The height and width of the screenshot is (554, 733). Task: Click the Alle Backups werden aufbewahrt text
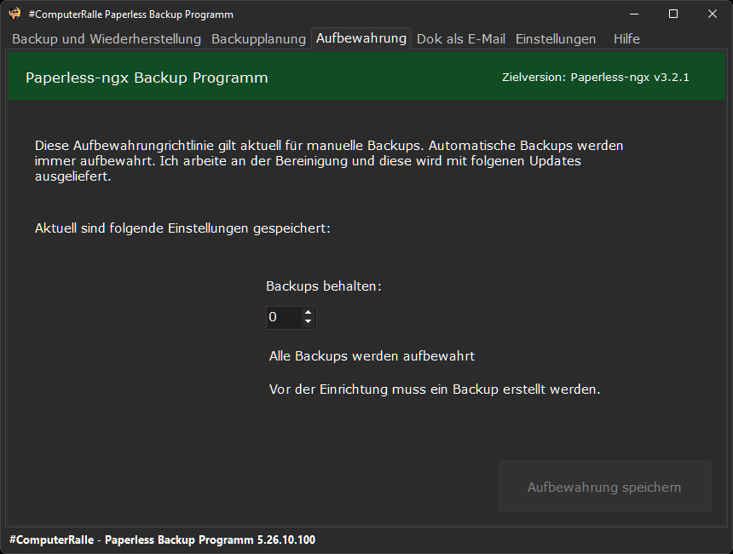[x=372, y=356]
